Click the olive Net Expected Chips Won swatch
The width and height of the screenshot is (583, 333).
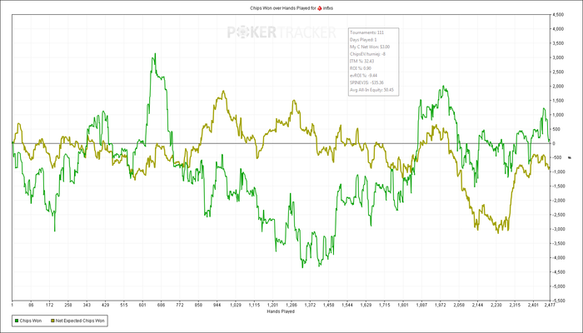[52, 321]
